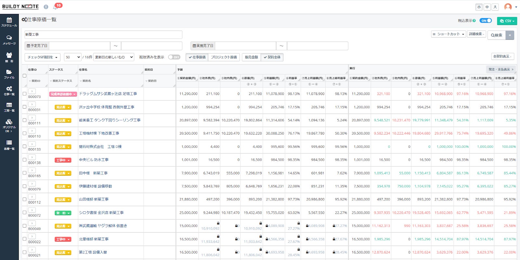The image size is (520, 260).
Task: Open the ドラッグムサシ武蔵ヶ辻店 足場工事 link
Action: (108, 94)
